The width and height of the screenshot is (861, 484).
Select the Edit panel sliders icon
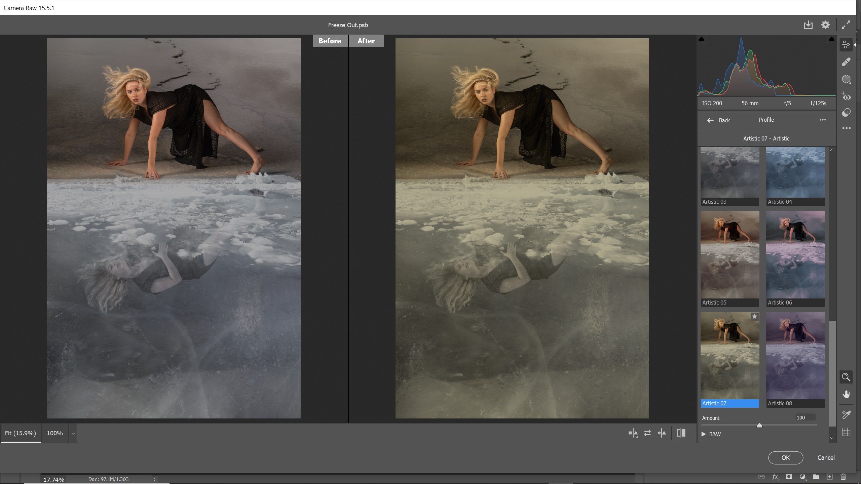[846, 44]
